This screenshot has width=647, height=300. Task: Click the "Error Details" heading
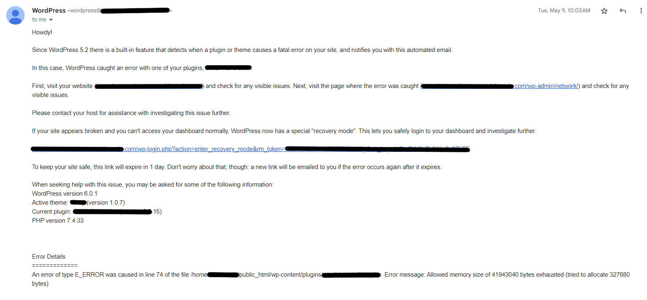(49, 257)
